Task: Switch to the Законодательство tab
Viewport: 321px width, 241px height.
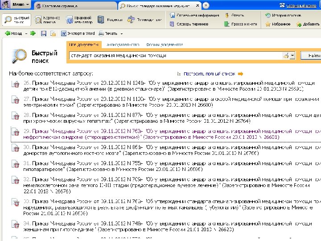Action: coord(123,45)
